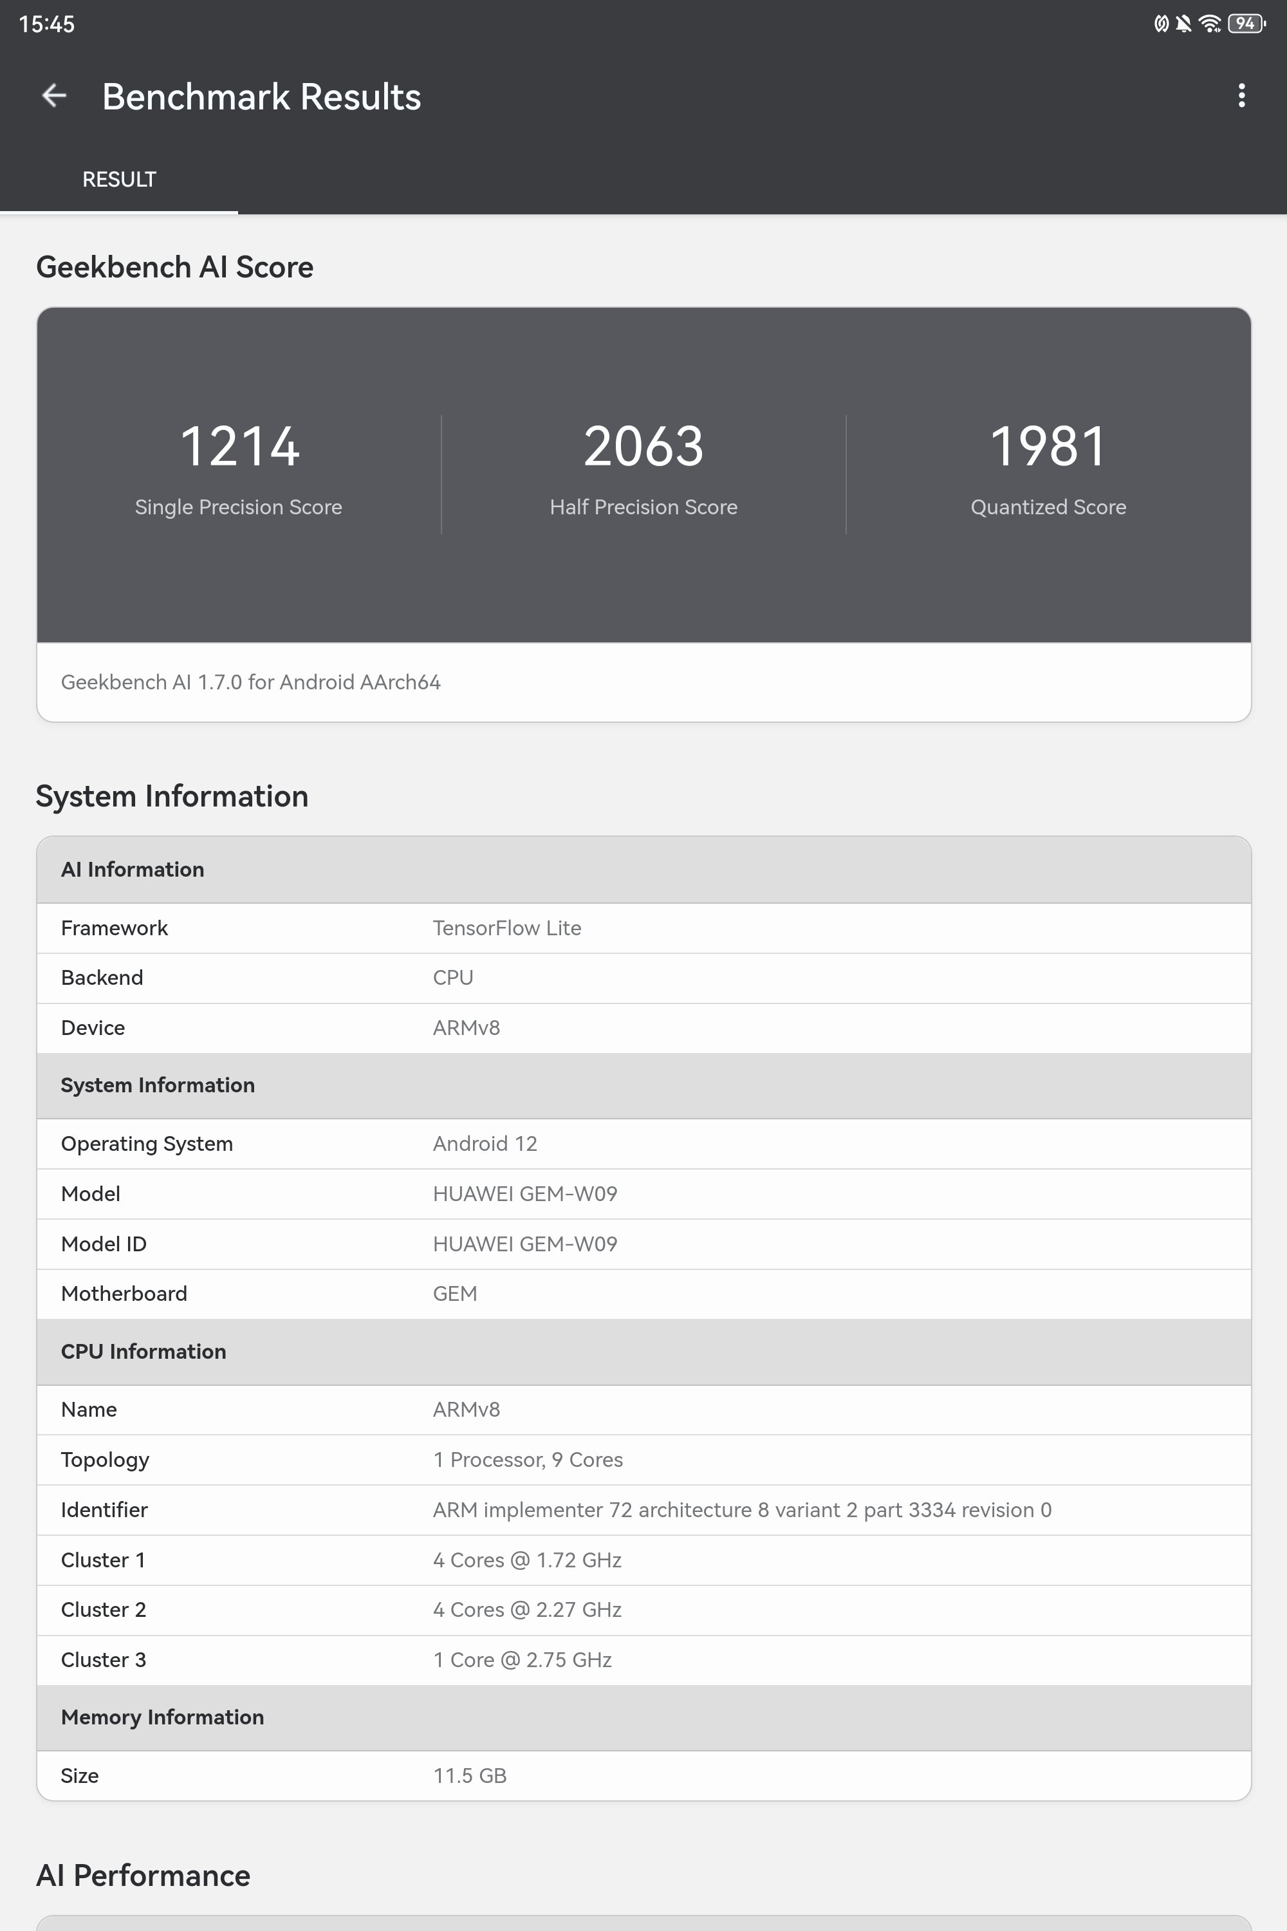This screenshot has width=1287, height=1931.
Task: Tap the muted notification bell icon
Action: pyautogui.click(x=1183, y=24)
